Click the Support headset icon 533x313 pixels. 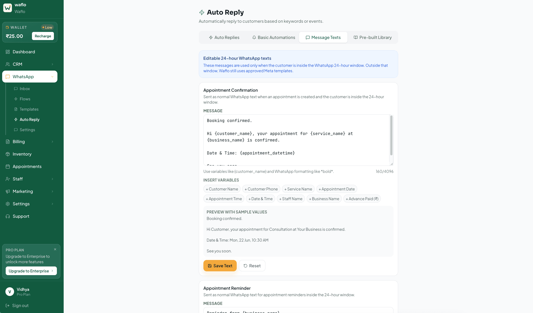tap(8, 216)
